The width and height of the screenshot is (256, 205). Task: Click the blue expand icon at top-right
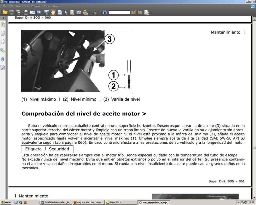tap(253, 6)
